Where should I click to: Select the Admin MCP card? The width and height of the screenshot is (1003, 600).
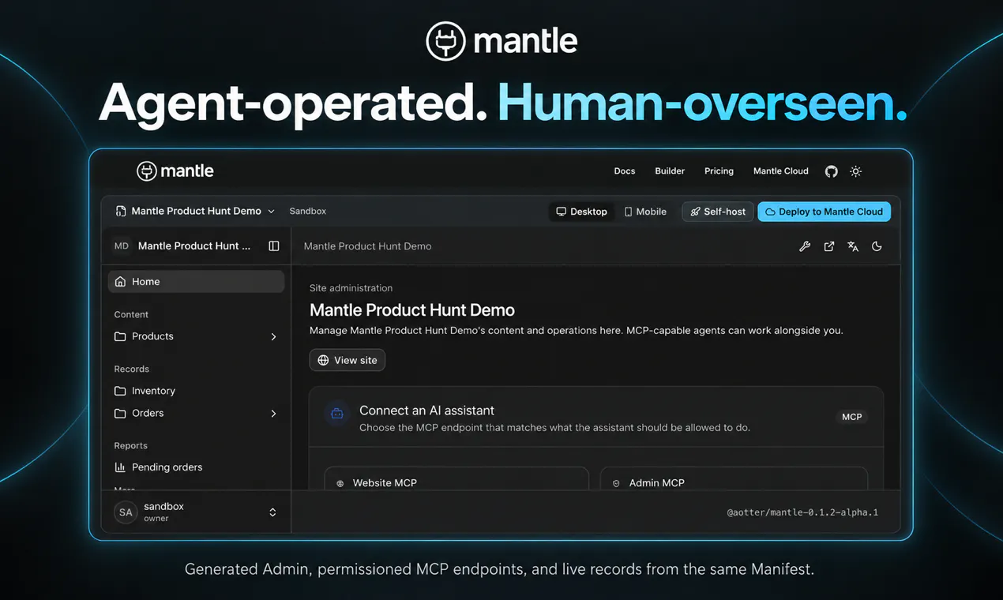tap(734, 478)
